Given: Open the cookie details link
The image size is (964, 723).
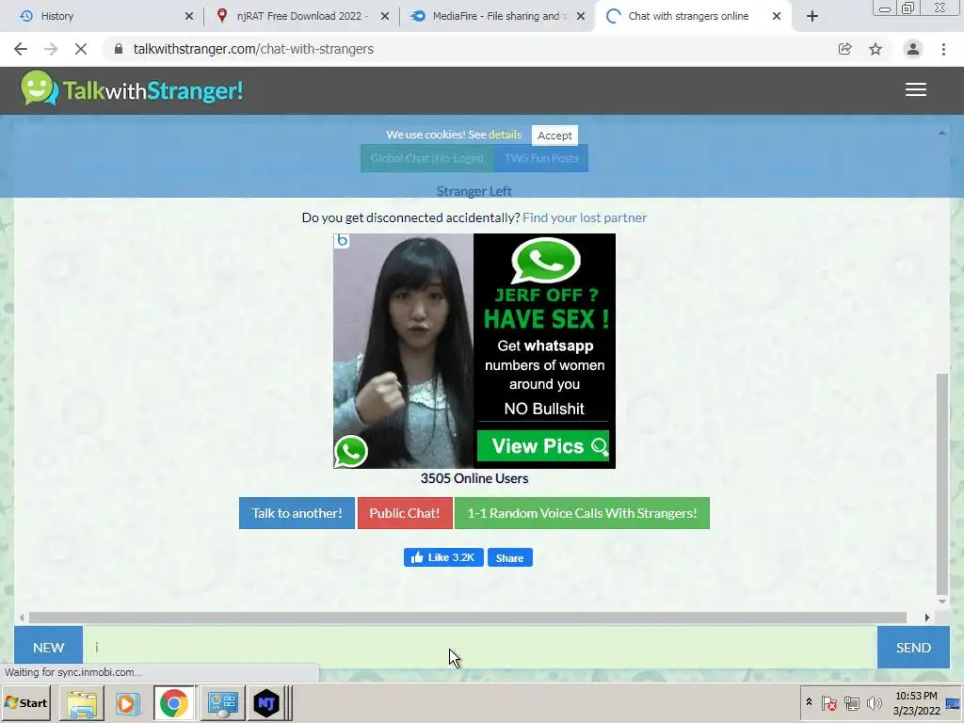Looking at the screenshot, I should tap(505, 134).
